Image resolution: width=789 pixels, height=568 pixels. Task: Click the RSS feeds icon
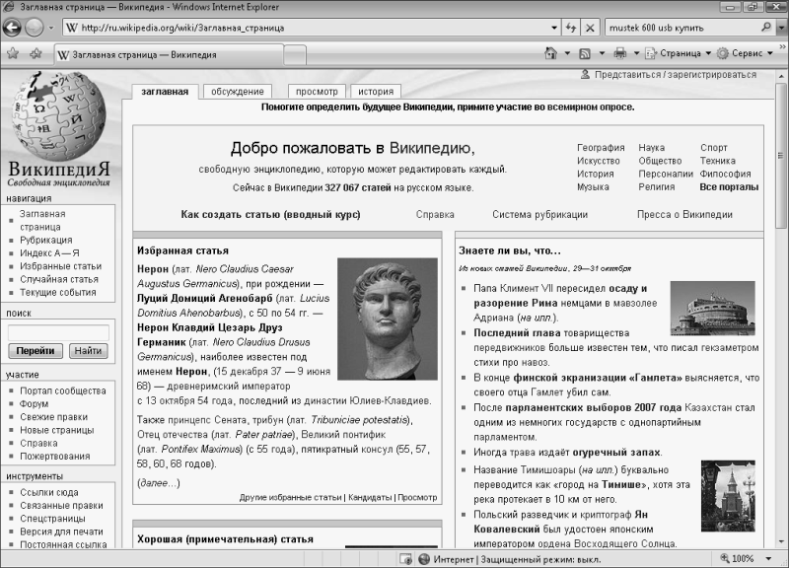coord(585,53)
